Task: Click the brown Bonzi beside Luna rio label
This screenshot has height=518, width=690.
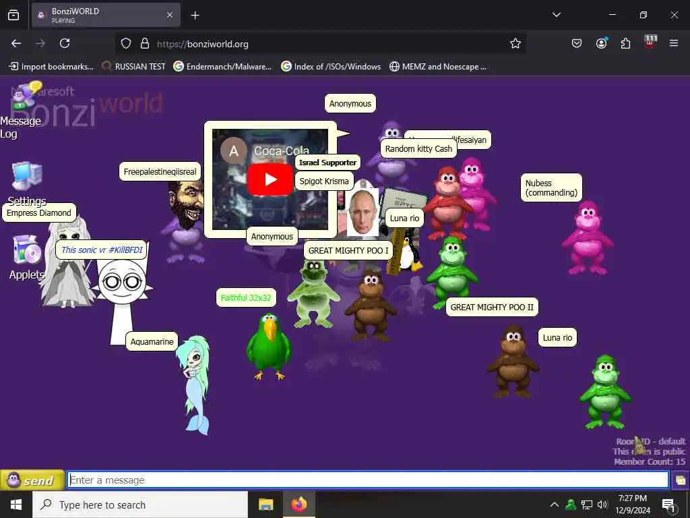Action: pos(513,362)
